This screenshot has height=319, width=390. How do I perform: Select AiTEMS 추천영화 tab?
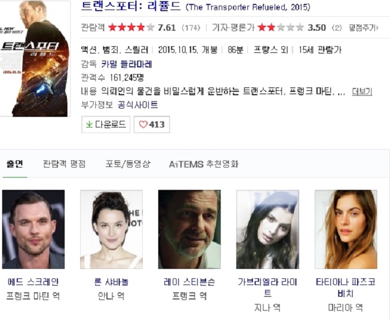pyautogui.click(x=203, y=164)
